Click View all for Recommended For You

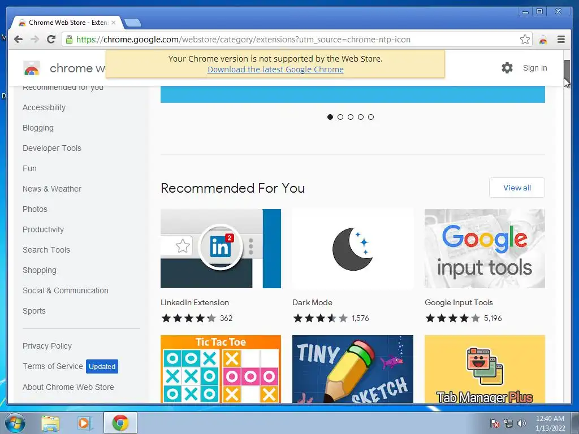click(x=517, y=188)
